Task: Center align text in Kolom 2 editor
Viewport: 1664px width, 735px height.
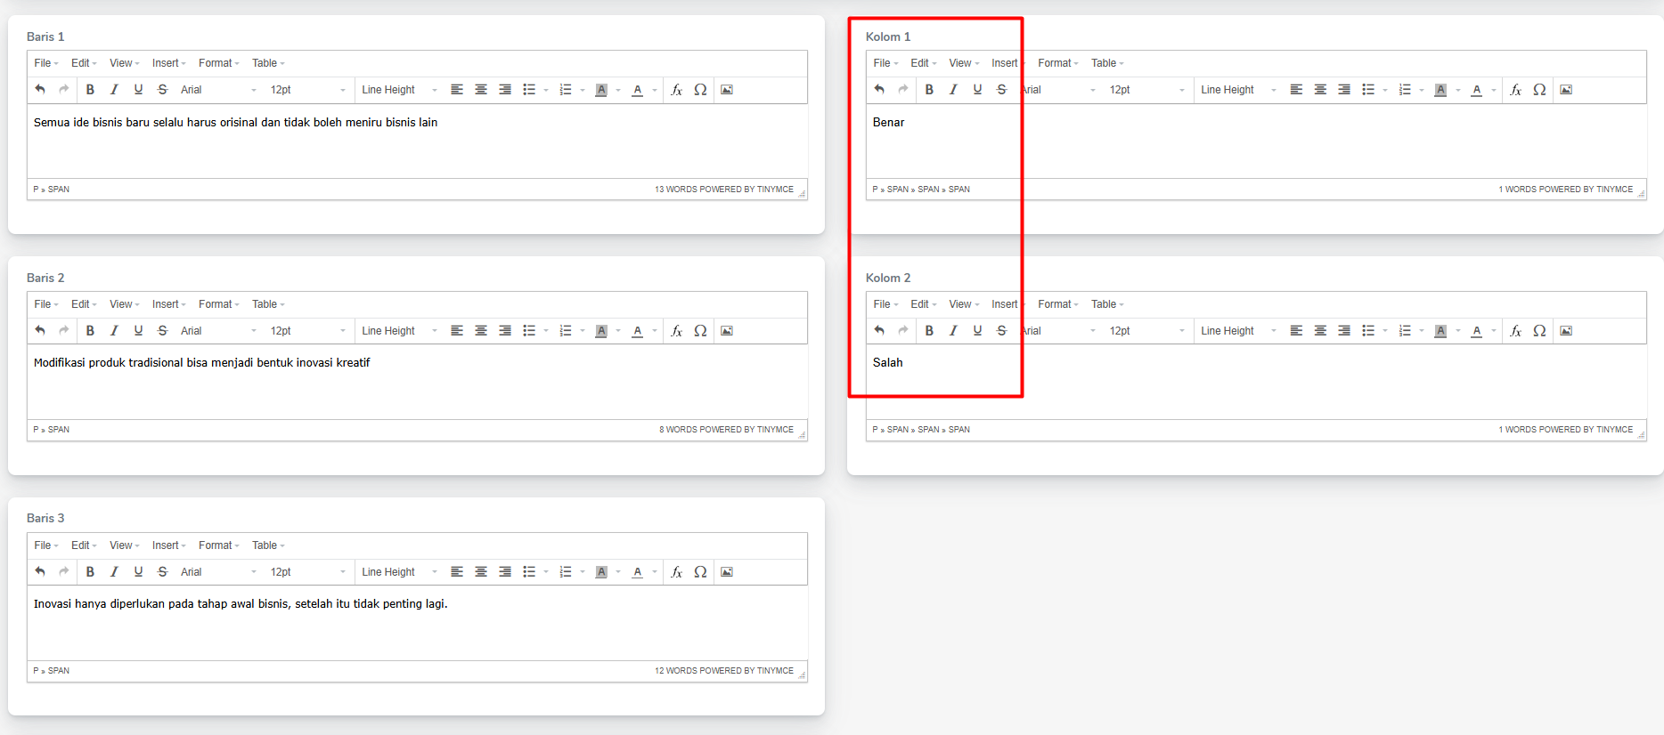Action: (1320, 331)
